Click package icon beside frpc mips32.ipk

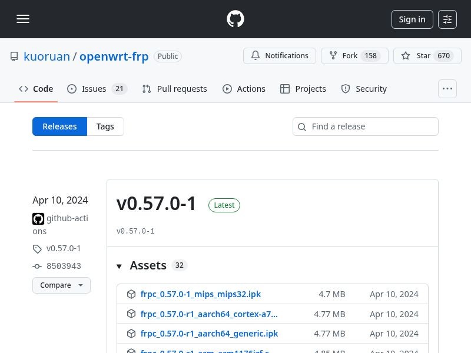131,294
